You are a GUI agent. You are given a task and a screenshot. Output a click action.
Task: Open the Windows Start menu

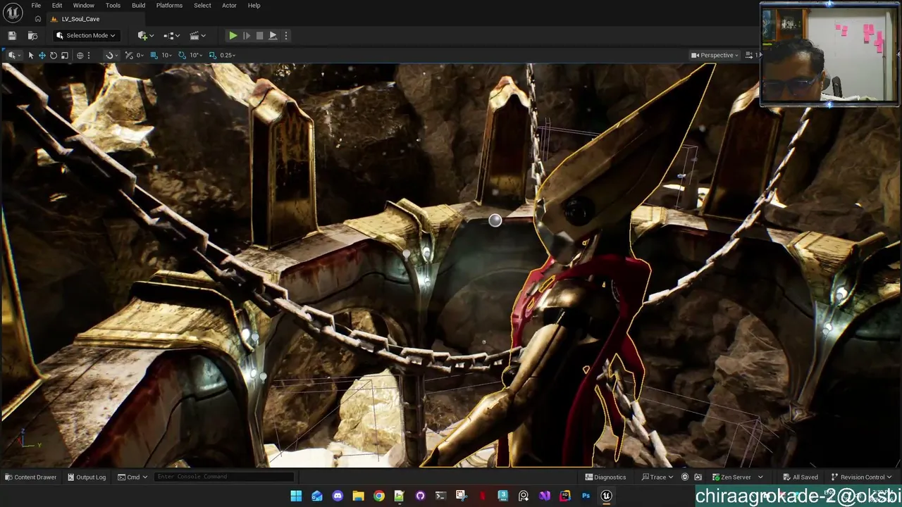tap(296, 496)
